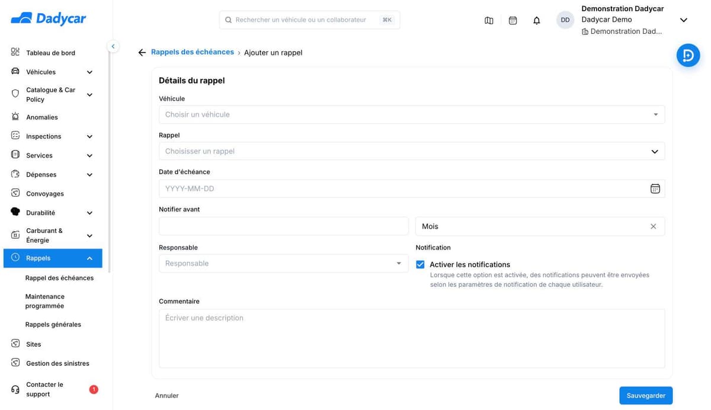
Task: Click the DD user avatar
Action: (565, 20)
